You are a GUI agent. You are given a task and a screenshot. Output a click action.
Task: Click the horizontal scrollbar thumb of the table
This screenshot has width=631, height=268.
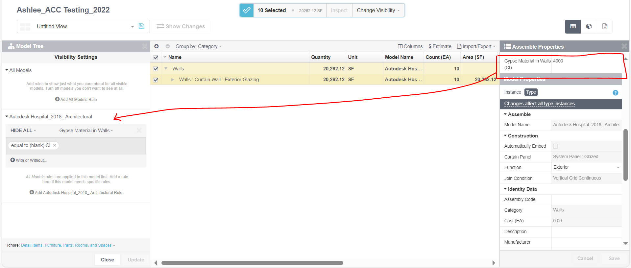pyautogui.click(x=252, y=263)
